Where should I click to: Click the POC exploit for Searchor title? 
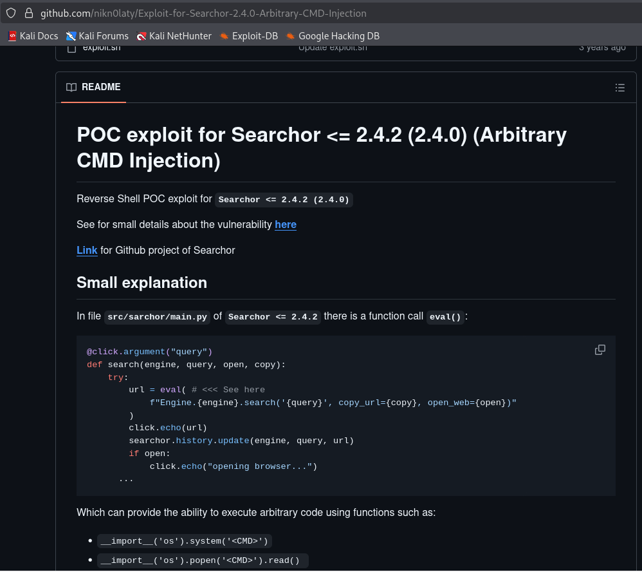pyautogui.click(x=322, y=148)
